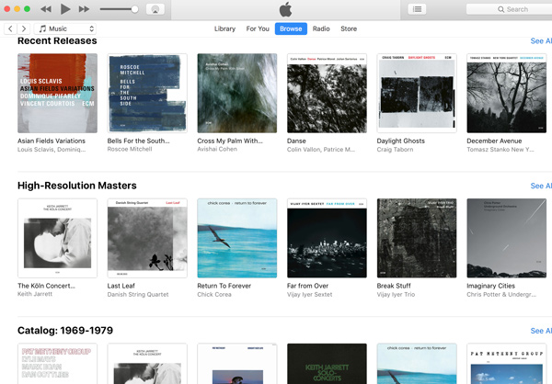Screen dimensions: 552x384
Task: Select the Browse tab
Action: [291, 28]
